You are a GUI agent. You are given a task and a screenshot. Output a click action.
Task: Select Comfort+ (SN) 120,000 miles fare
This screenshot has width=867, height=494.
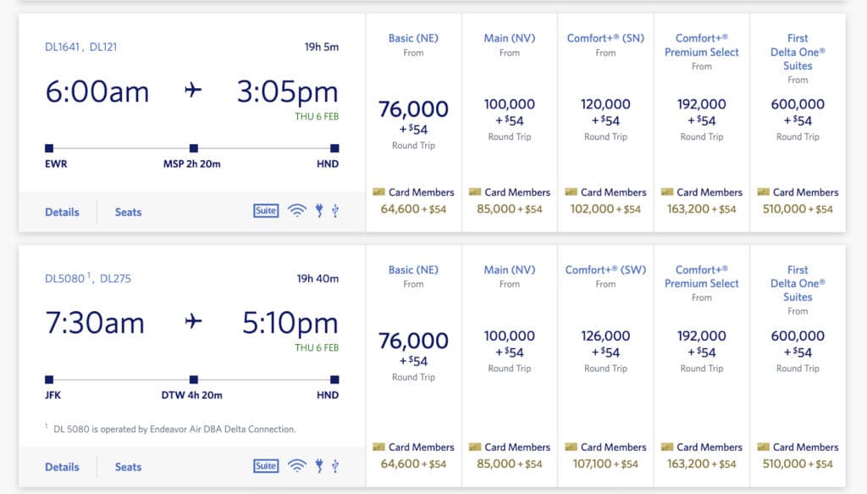(605, 112)
